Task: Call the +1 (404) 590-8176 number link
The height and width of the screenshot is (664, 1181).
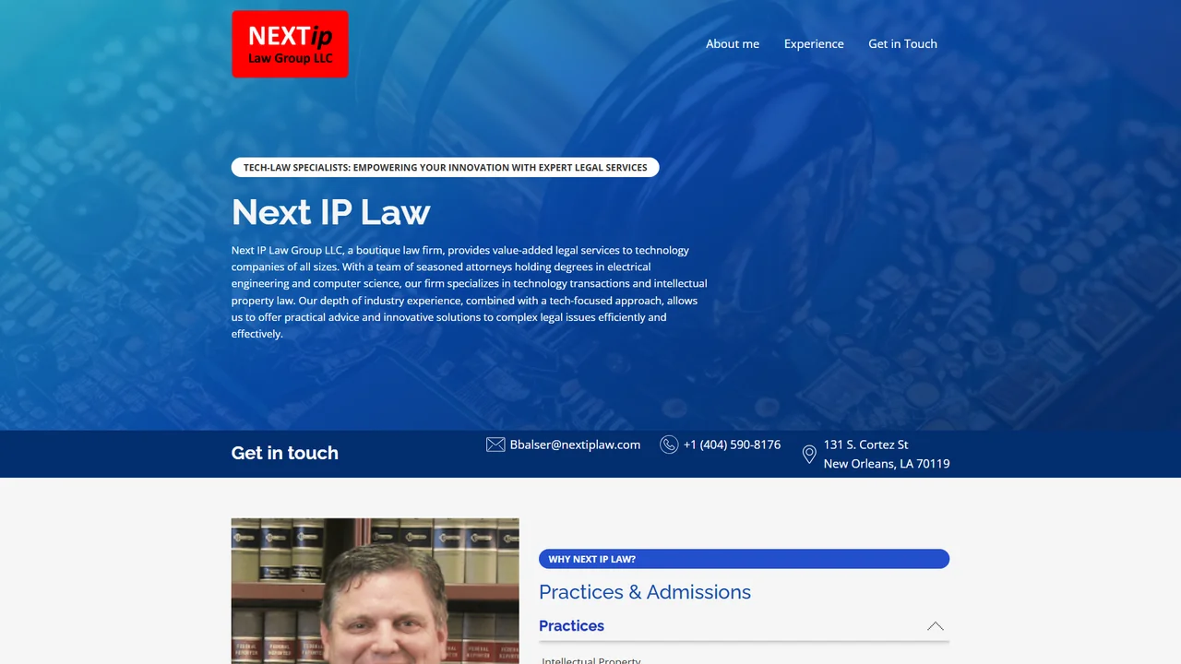Action: pyautogui.click(x=732, y=445)
